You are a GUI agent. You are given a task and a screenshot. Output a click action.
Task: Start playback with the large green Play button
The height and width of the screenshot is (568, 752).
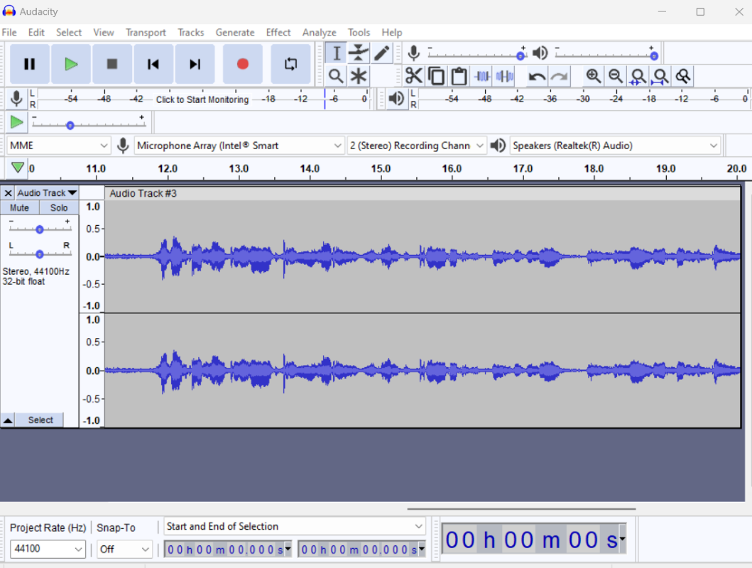coord(71,64)
